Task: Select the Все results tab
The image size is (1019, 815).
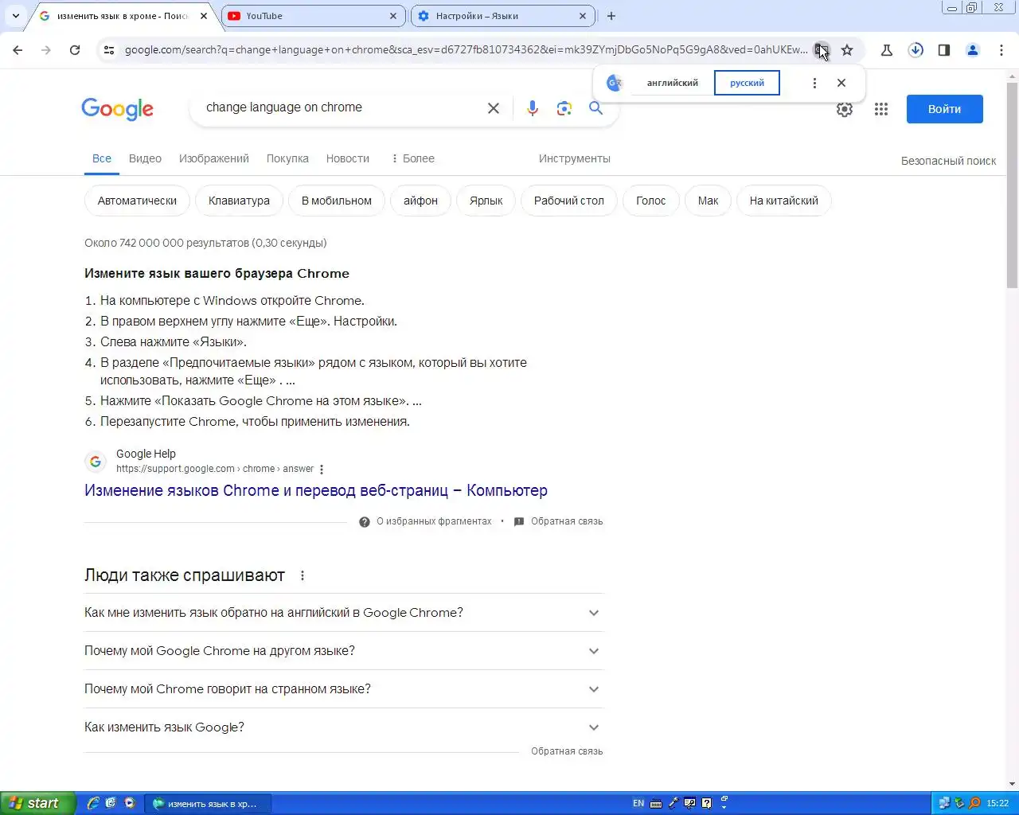Action: [x=102, y=158]
